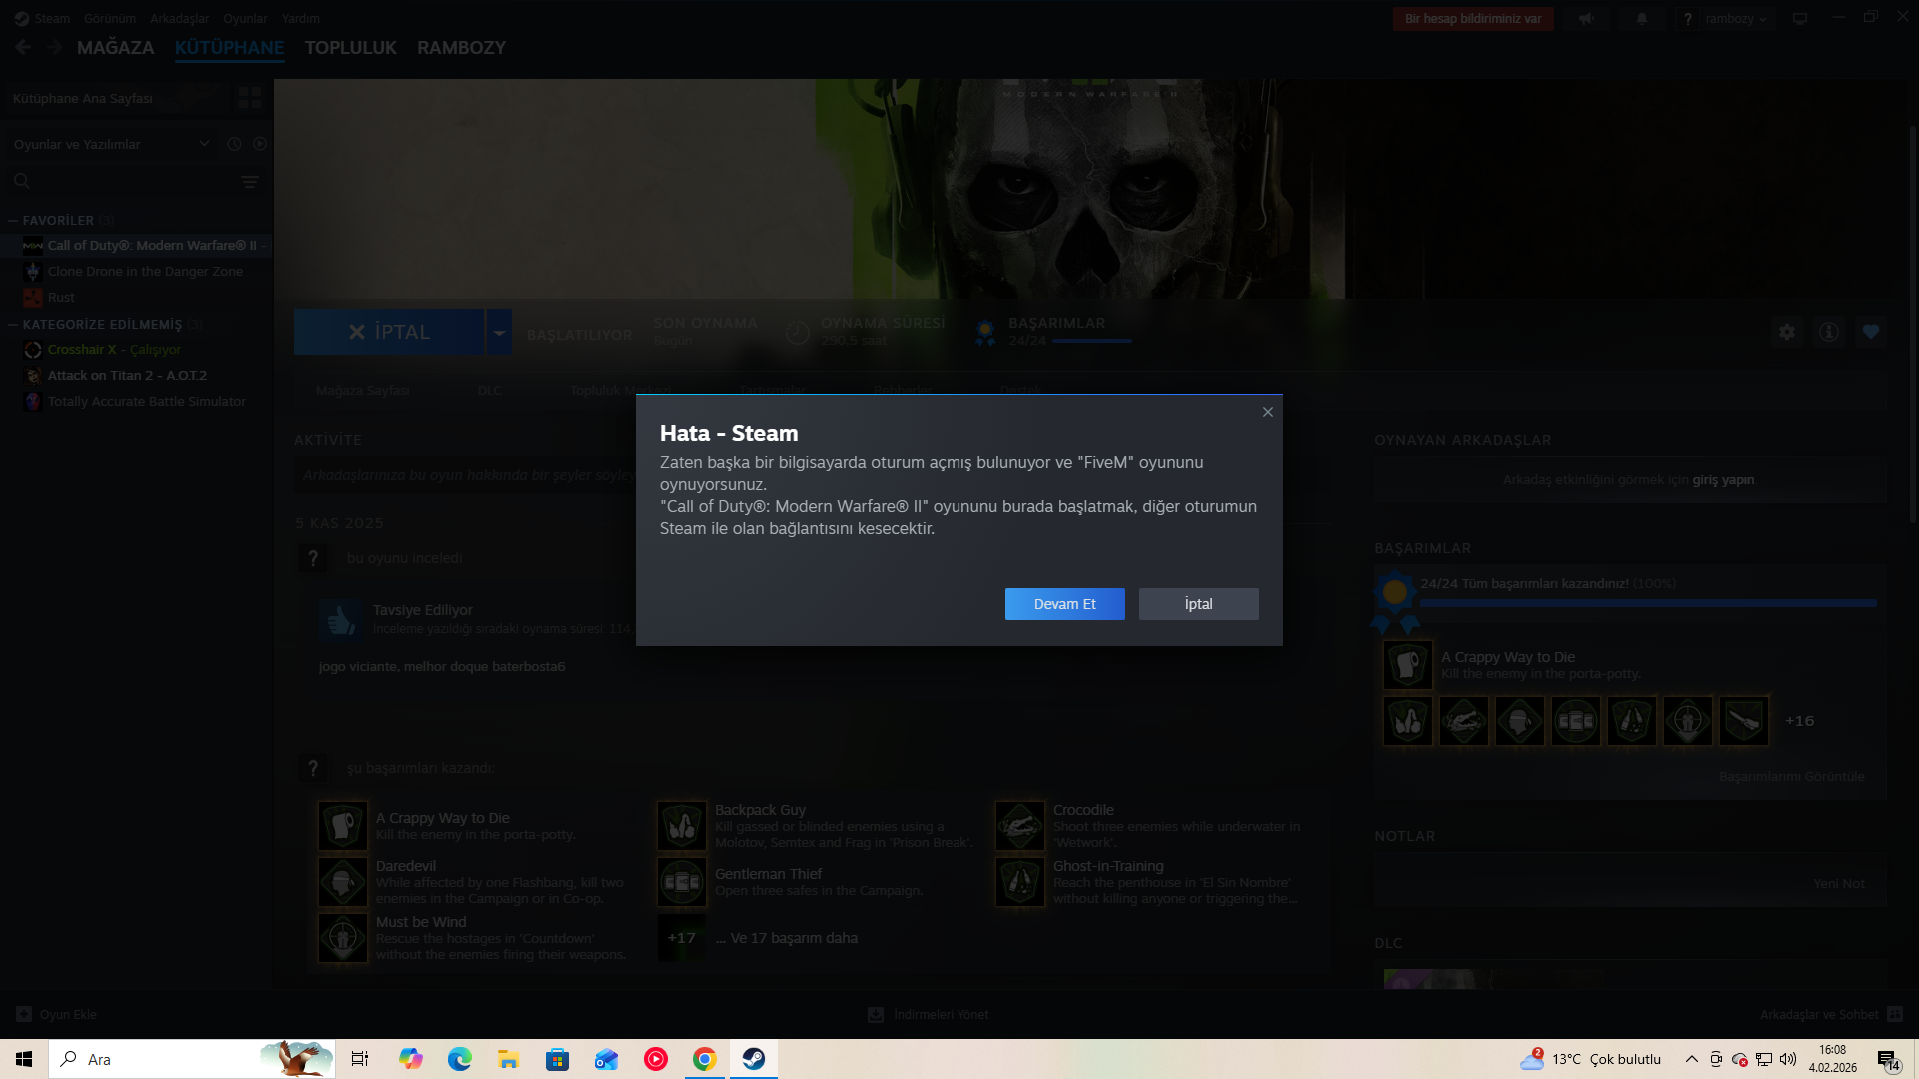Image resolution: width=1919 pixels, height=1079 pixels.
Task: Cancel launch with the blue İPTAL button
Action: point(389,332)
